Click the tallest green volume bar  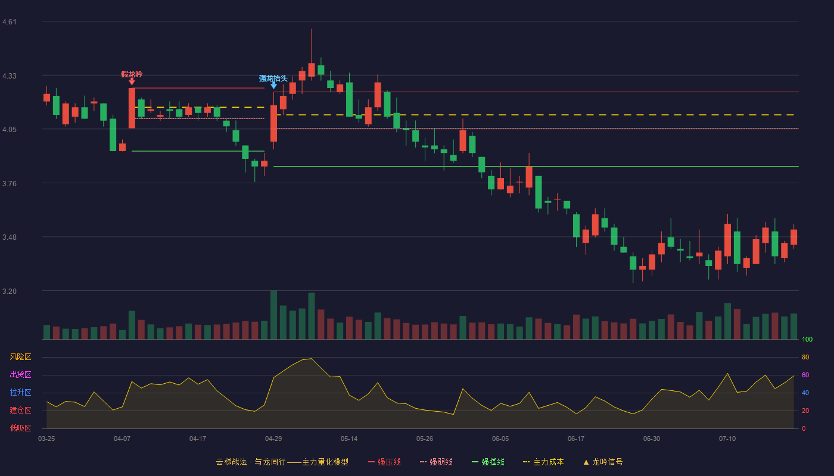[x=273, y=315]
